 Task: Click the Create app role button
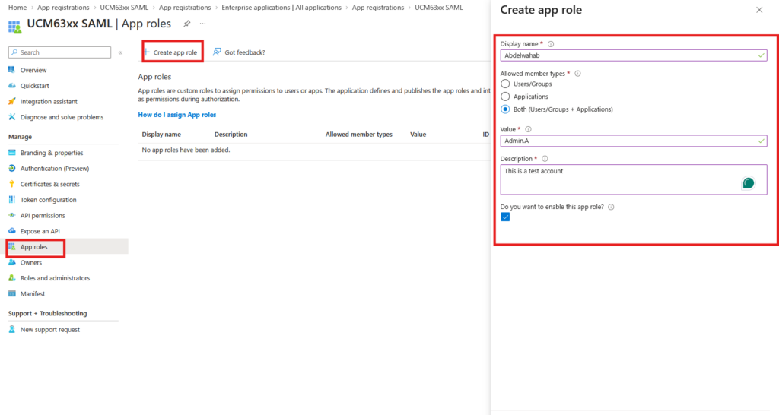tap(170, 52)
